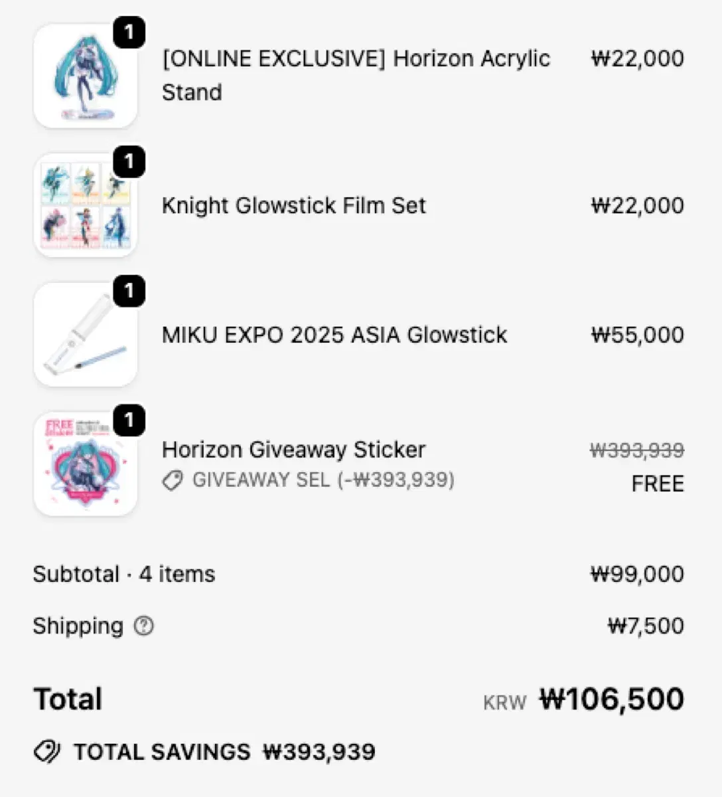Click the Giveaway Sticker quantity badge

click(x=129, y=420)
